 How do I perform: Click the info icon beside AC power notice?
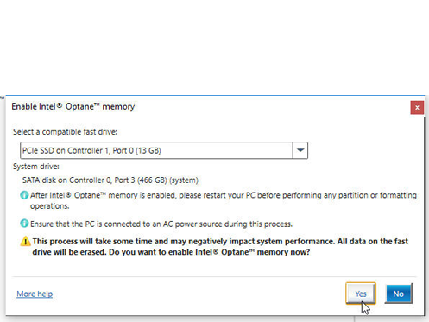coord(24,224)
